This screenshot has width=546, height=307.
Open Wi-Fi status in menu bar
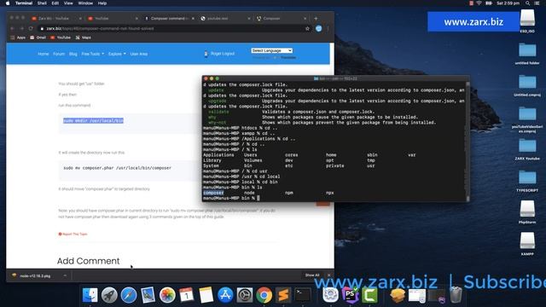click(x=479, y=3)
